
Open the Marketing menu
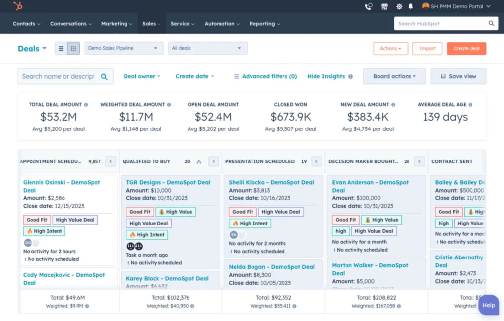(x=117, y=24)
